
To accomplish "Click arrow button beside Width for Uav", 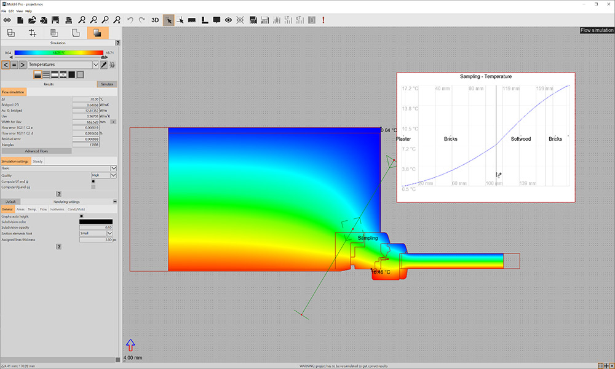I will [113, 122].
